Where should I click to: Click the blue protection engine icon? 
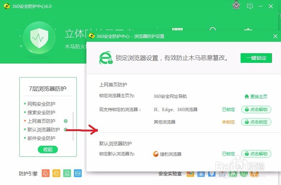tap(78, 173)
